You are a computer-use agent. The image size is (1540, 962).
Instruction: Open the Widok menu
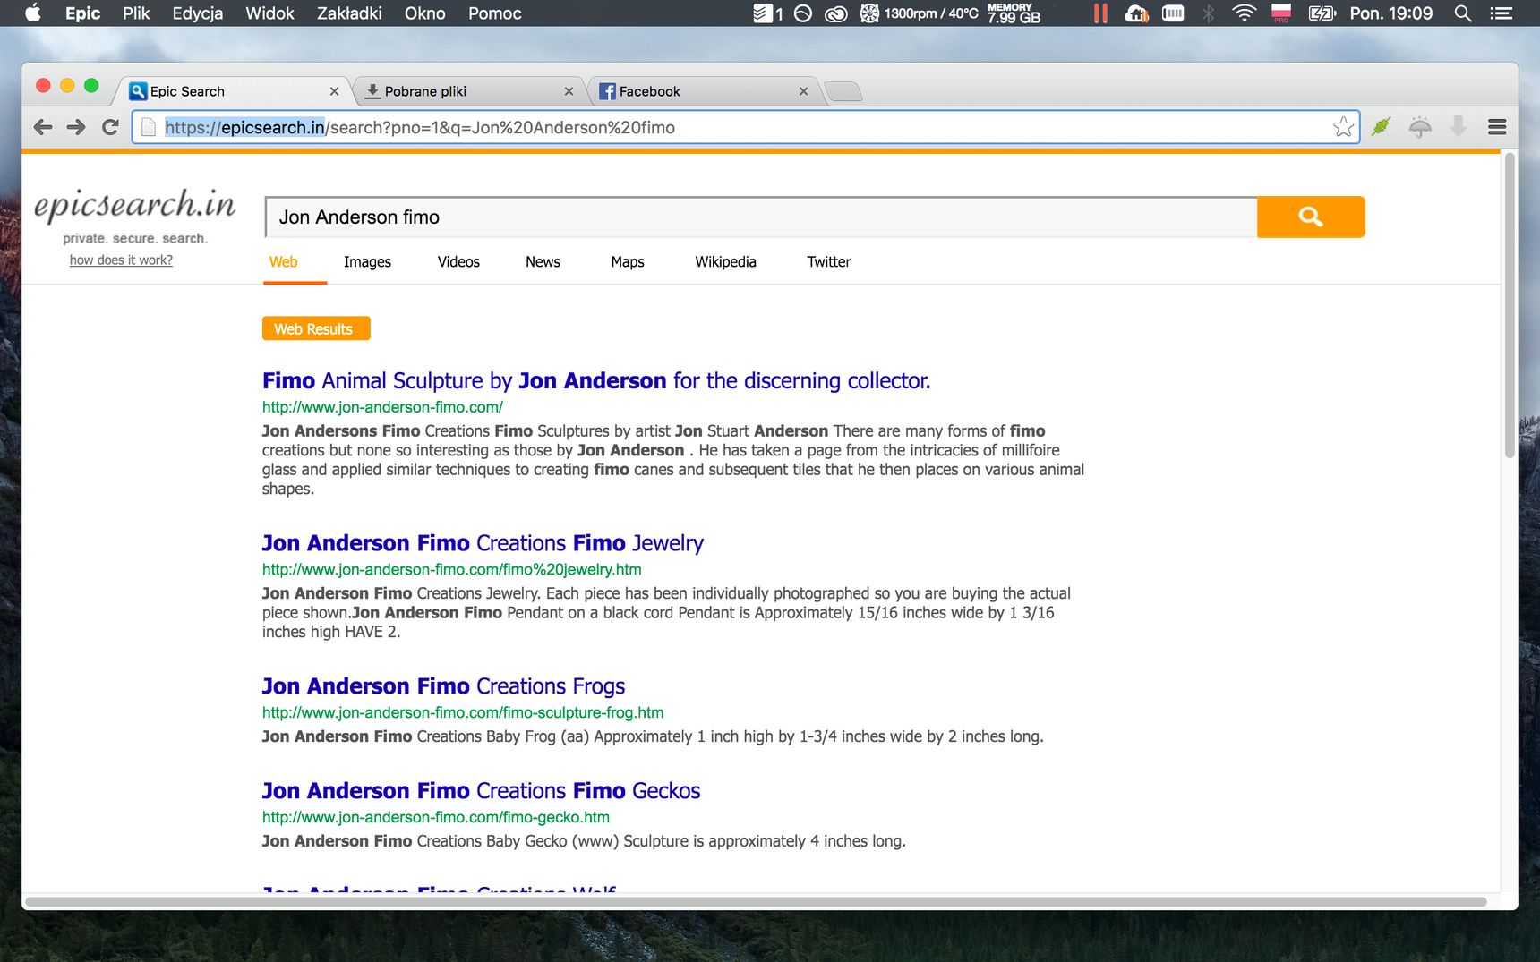click(269, 13)
